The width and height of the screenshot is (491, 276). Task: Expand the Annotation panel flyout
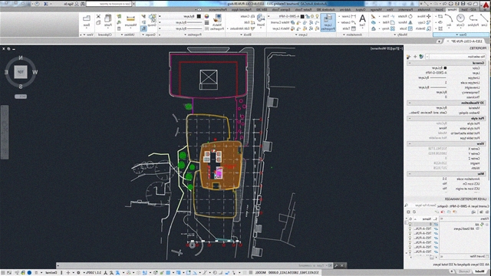pyautogui.click(x=353, y=34)
